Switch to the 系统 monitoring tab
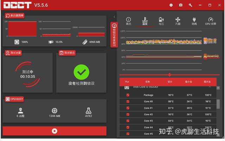 (128, 21)
